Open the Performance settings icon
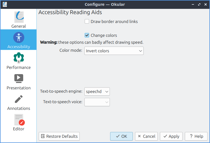 (18, 58)
